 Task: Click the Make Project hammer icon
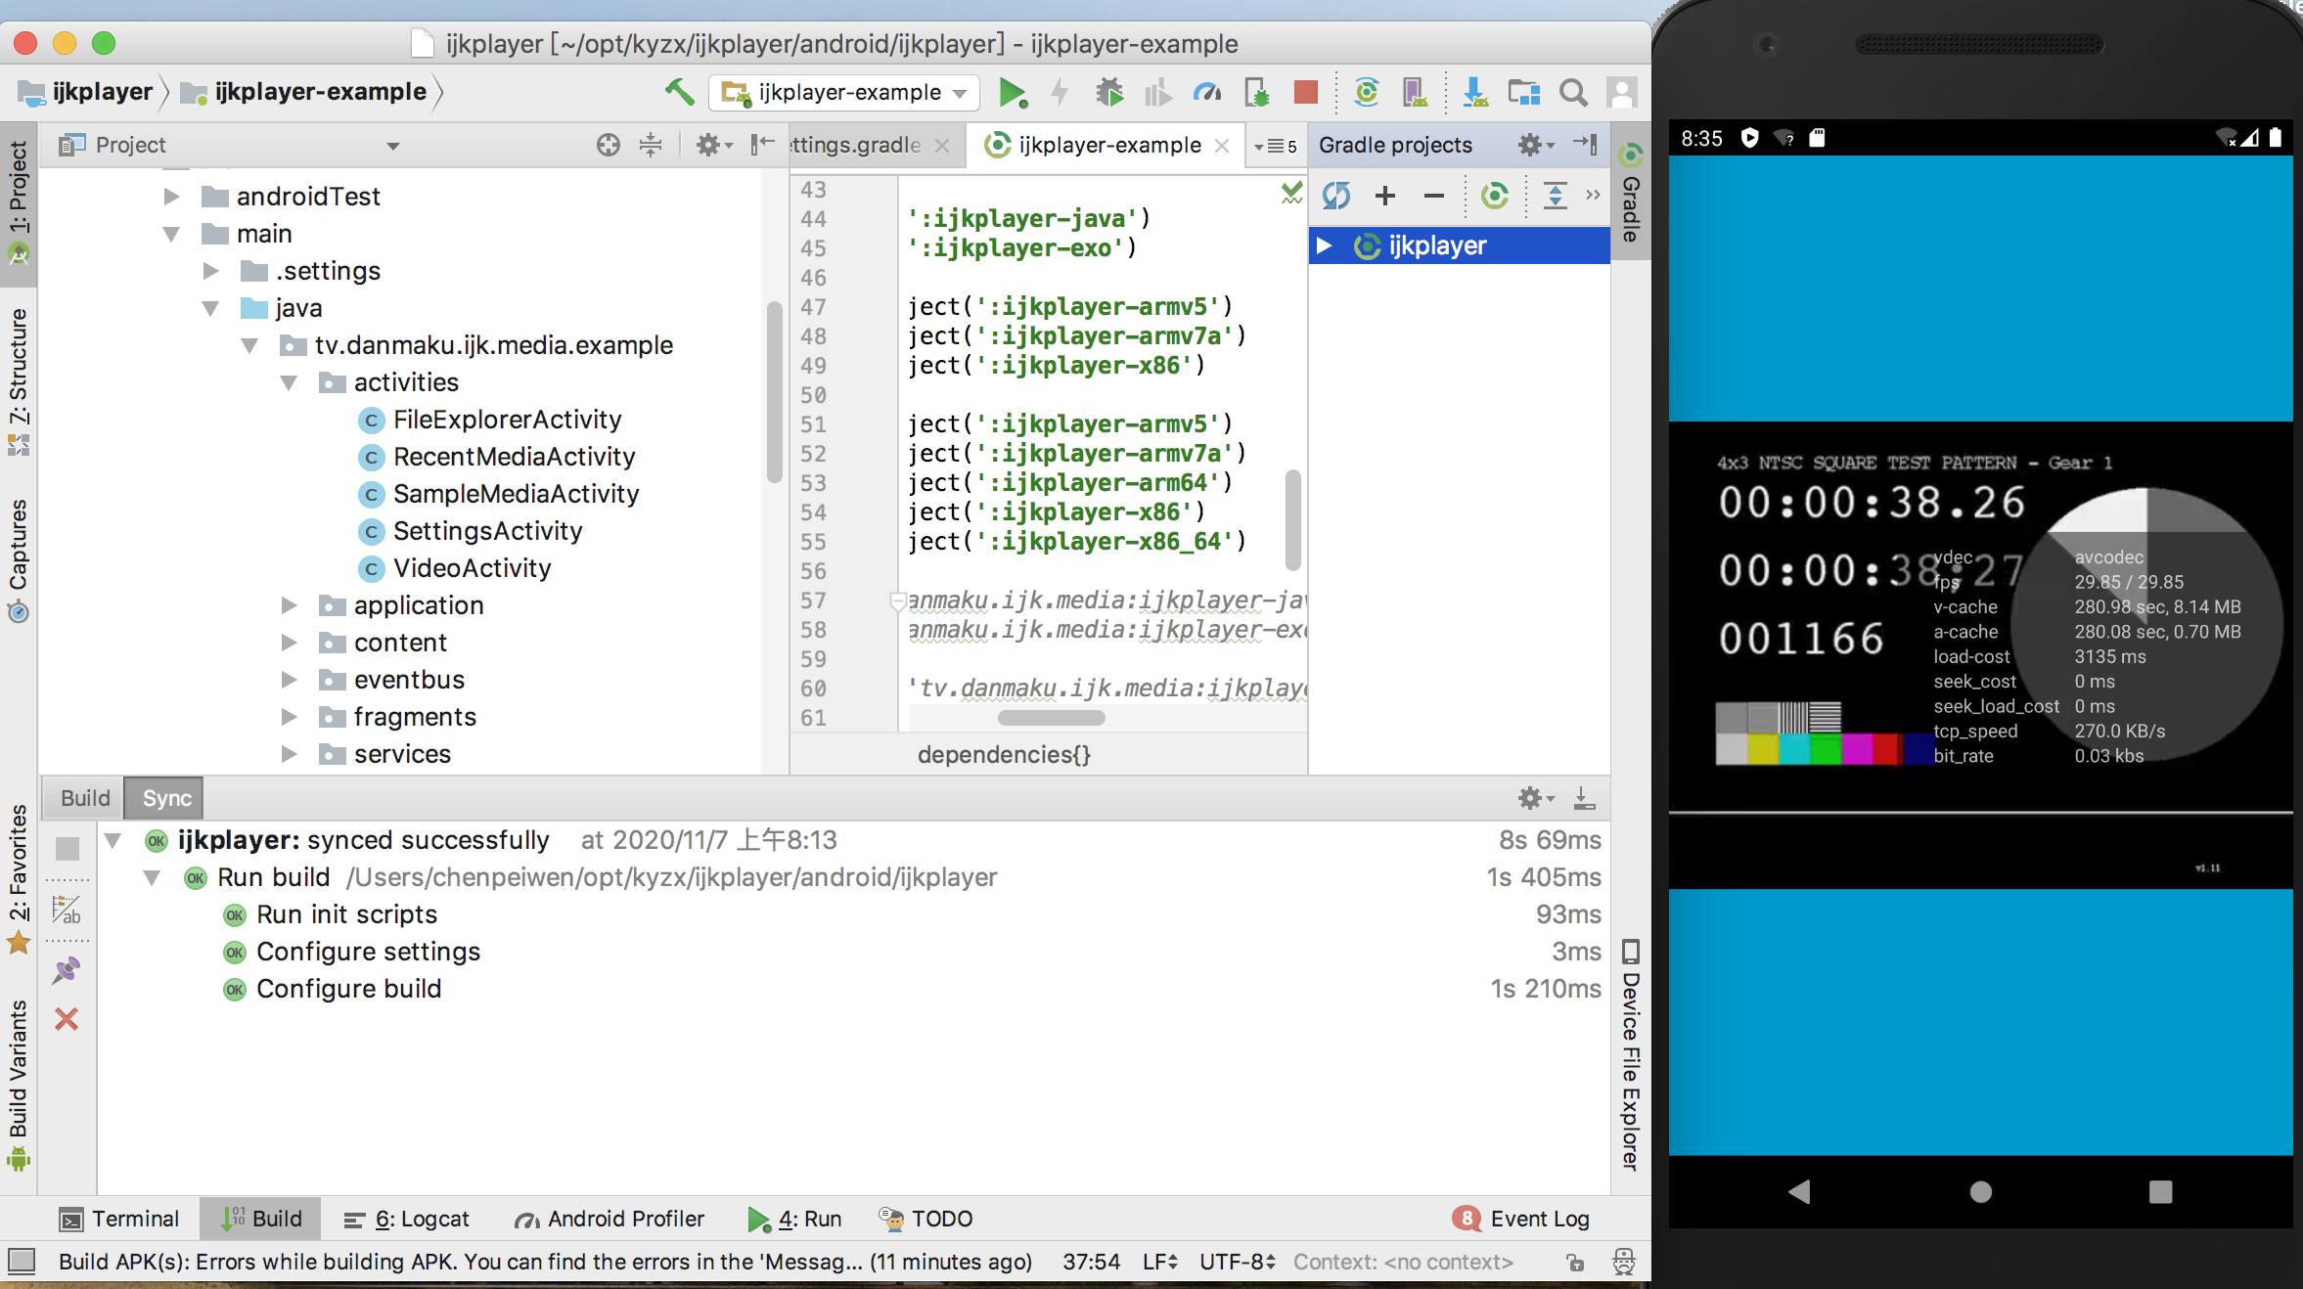click(679, 92)
